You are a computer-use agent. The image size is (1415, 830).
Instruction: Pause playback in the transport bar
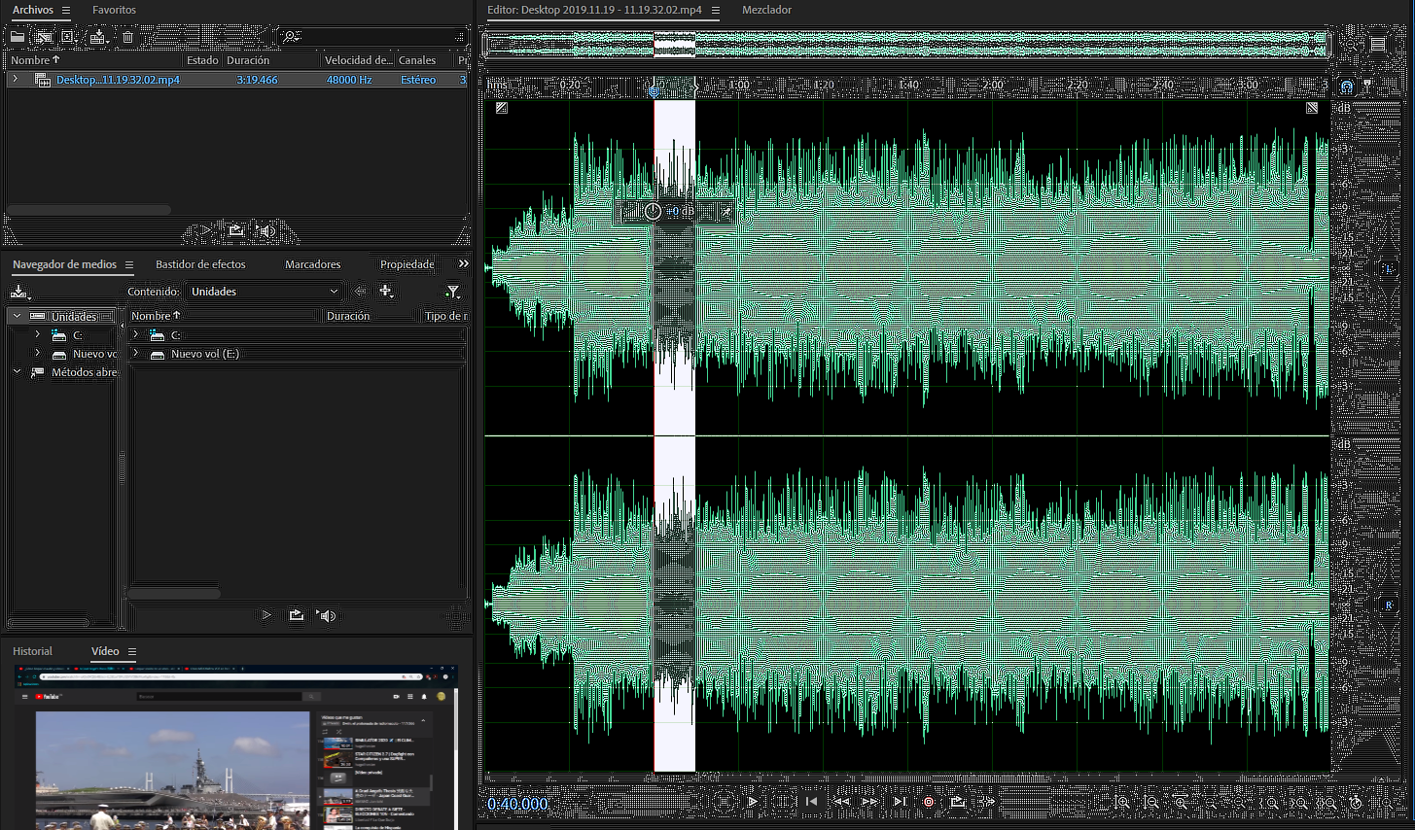pos(781,802)
